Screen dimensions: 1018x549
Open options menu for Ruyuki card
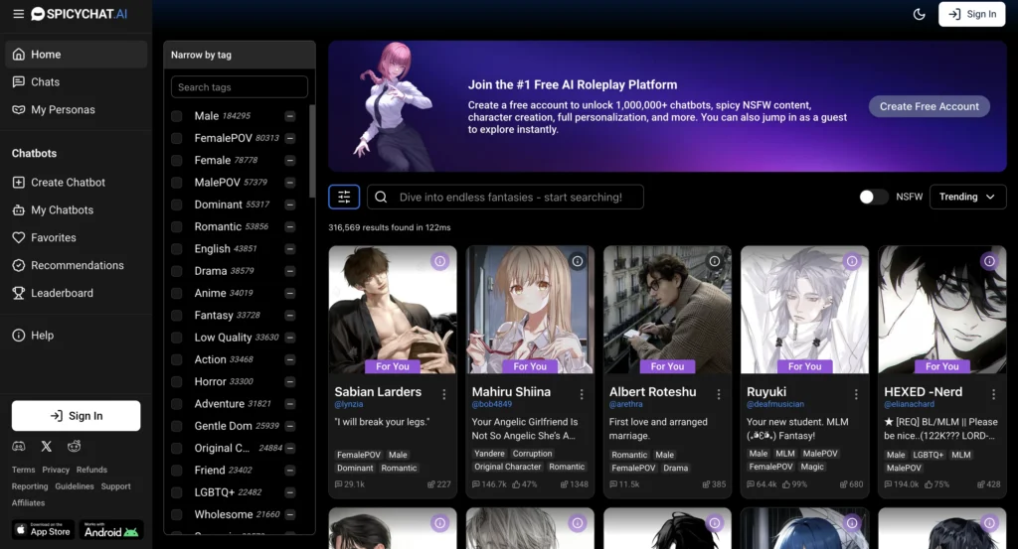856,393
